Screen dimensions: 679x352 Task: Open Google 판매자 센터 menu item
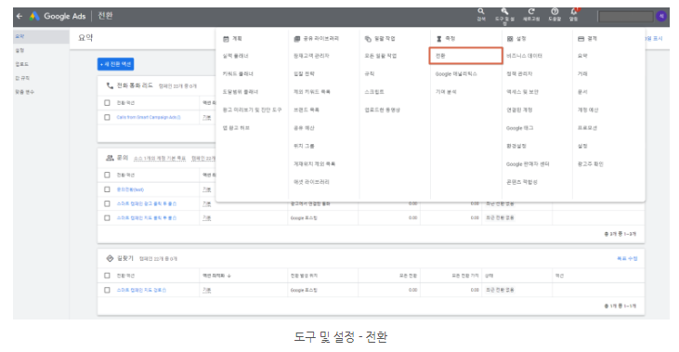coord(528,164)
